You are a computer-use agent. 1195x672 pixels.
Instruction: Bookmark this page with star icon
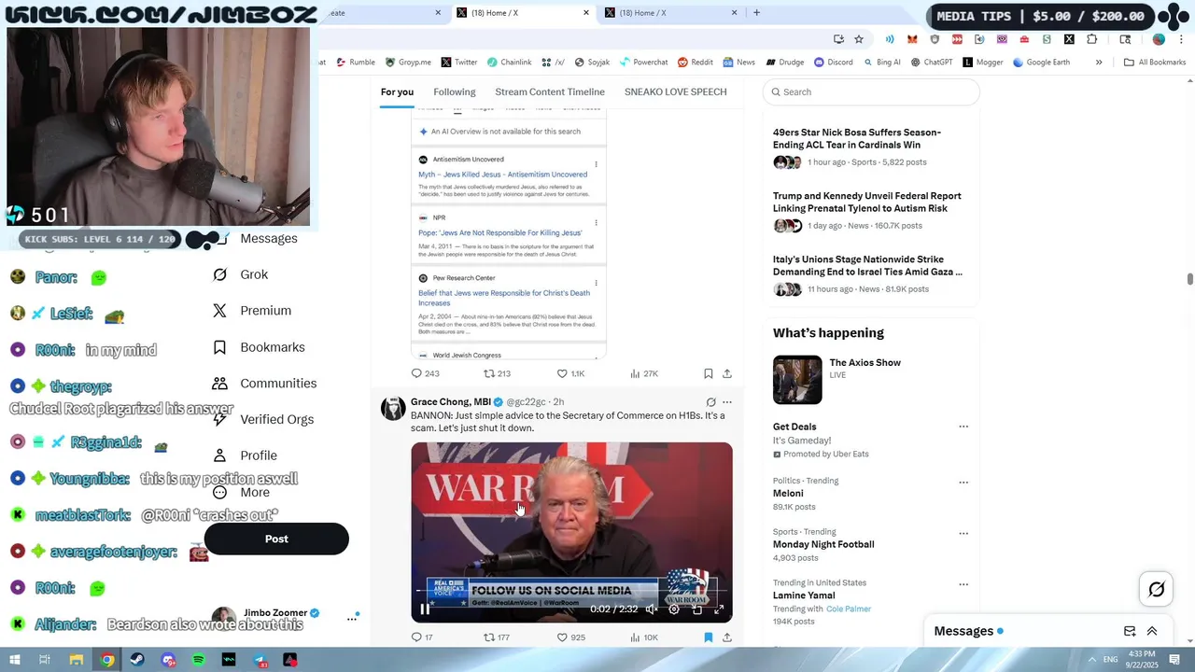coord(859,39)
